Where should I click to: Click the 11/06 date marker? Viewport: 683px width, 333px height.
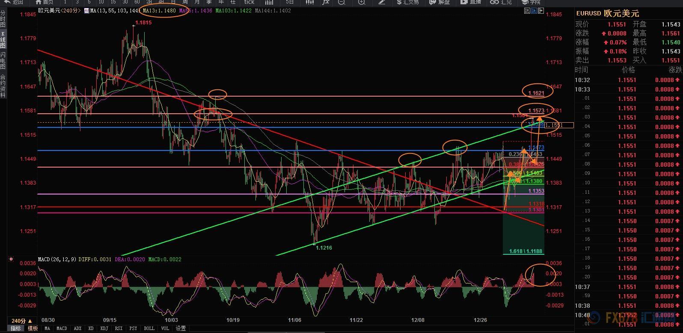click(295, 320)
